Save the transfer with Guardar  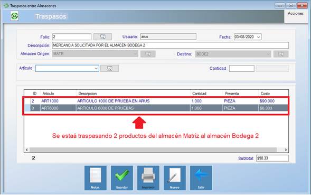(122, 178)
